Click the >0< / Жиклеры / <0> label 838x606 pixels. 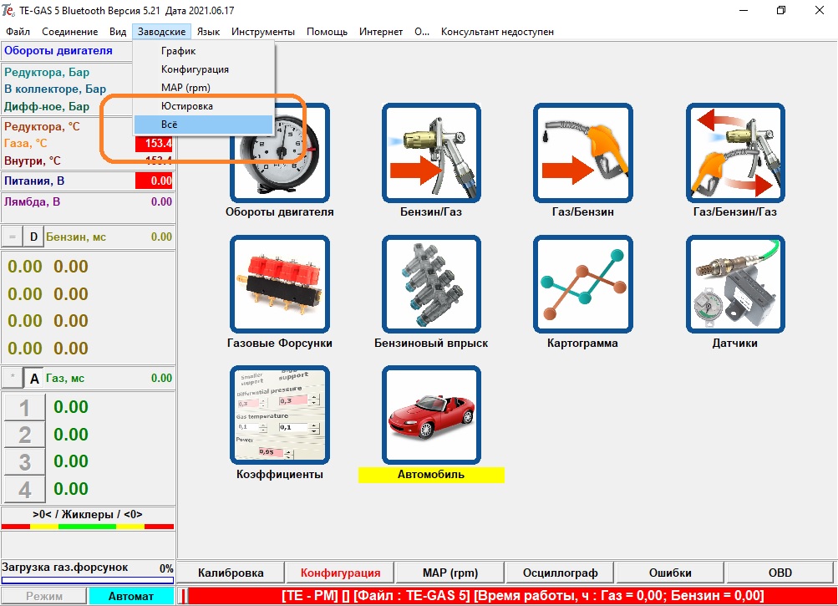click(x=88, y=515)
